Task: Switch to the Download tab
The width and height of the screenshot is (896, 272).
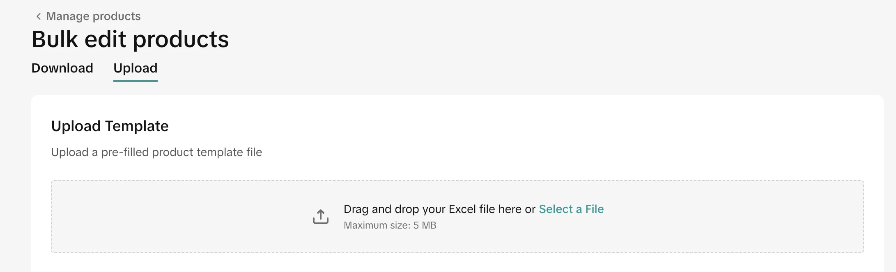Action: (x=62, y=68)
